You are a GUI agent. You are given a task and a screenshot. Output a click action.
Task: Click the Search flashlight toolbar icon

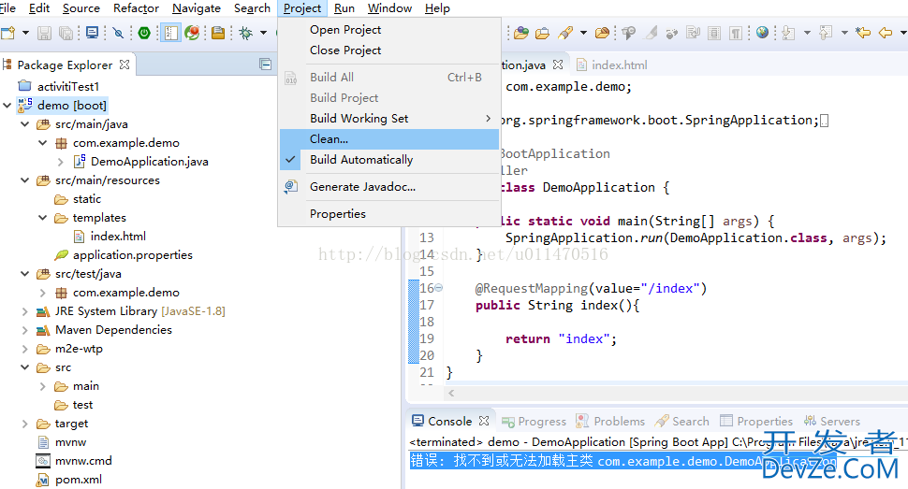[565, 33]
